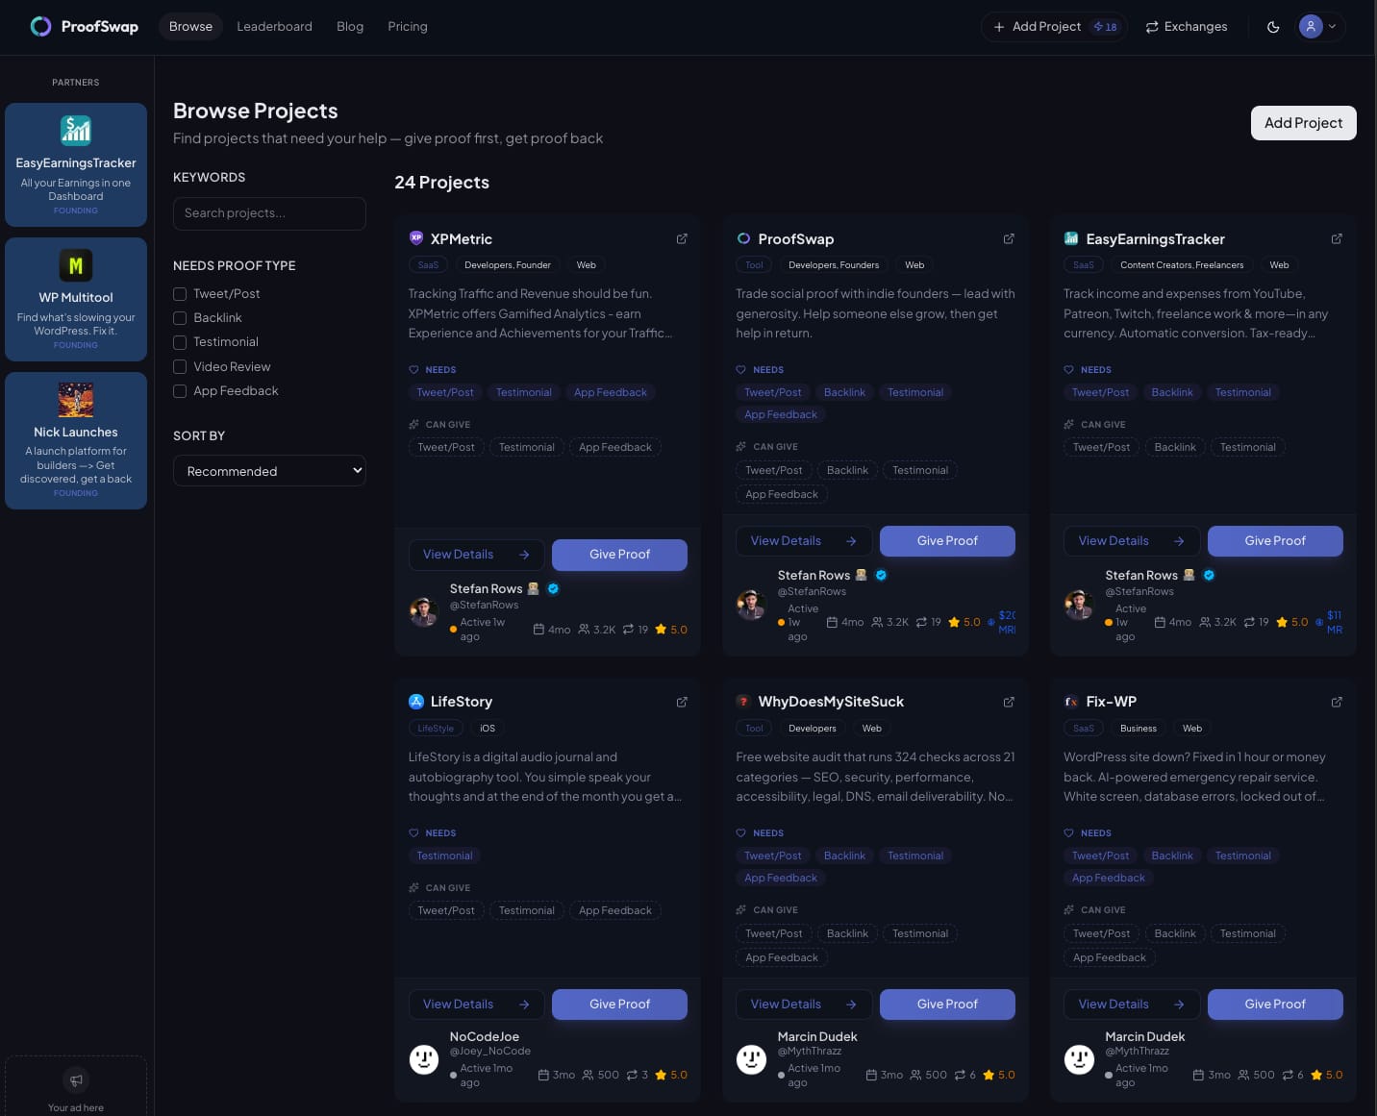Viewport: 1377px width, 1116px height.
Task: Open the Recommended sort dropdown
Action: [x=269, y=471]
